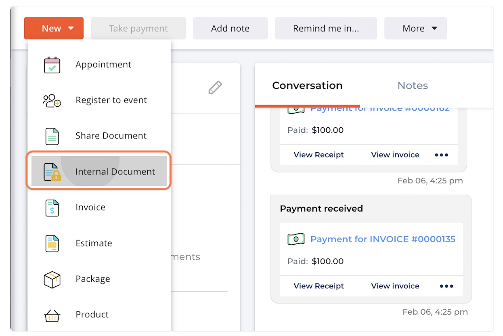Image resolution: width=503 pixels, height=336 pixels.
Task: Open the New dropdown menu
Action: click(54, 28)
